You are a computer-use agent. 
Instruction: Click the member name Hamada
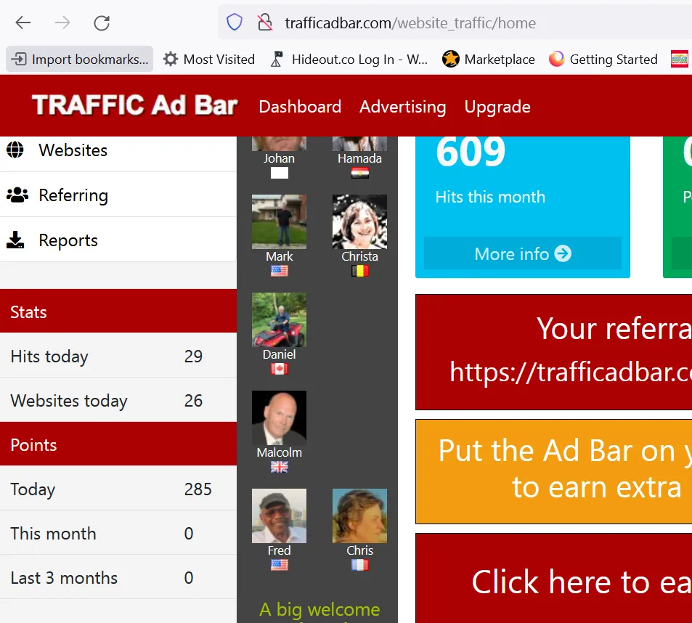(x=359, y=158)
